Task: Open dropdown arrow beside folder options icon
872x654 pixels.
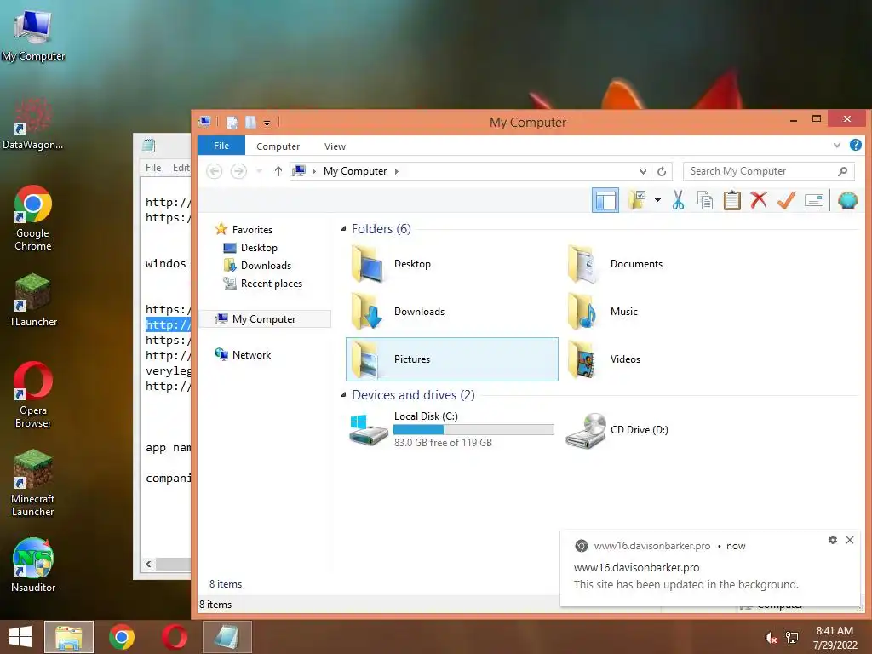Action: (x=657, y=199)
